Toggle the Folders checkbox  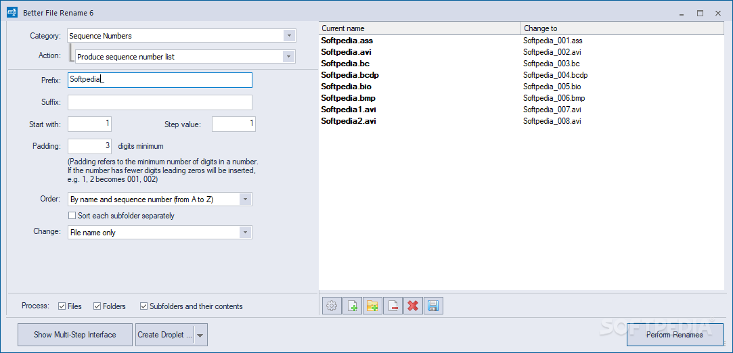pos(97,306)
